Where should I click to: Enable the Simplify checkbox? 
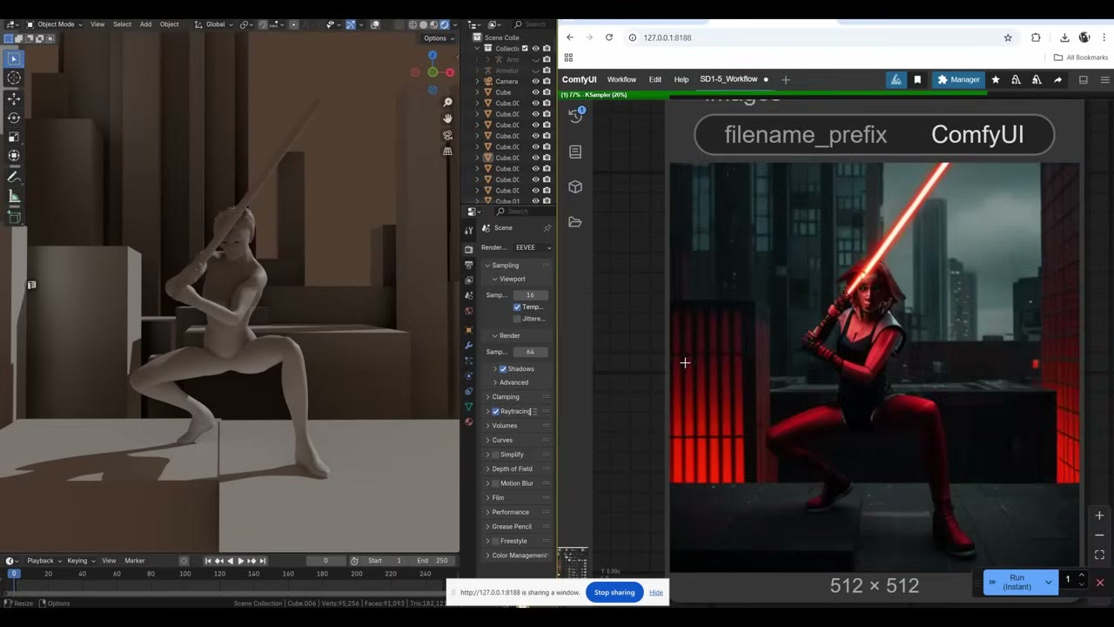[496, 455]
